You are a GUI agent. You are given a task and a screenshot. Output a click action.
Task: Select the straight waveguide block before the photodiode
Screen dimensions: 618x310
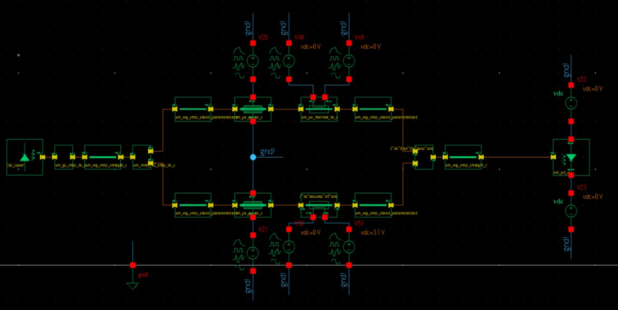[463, 156]
